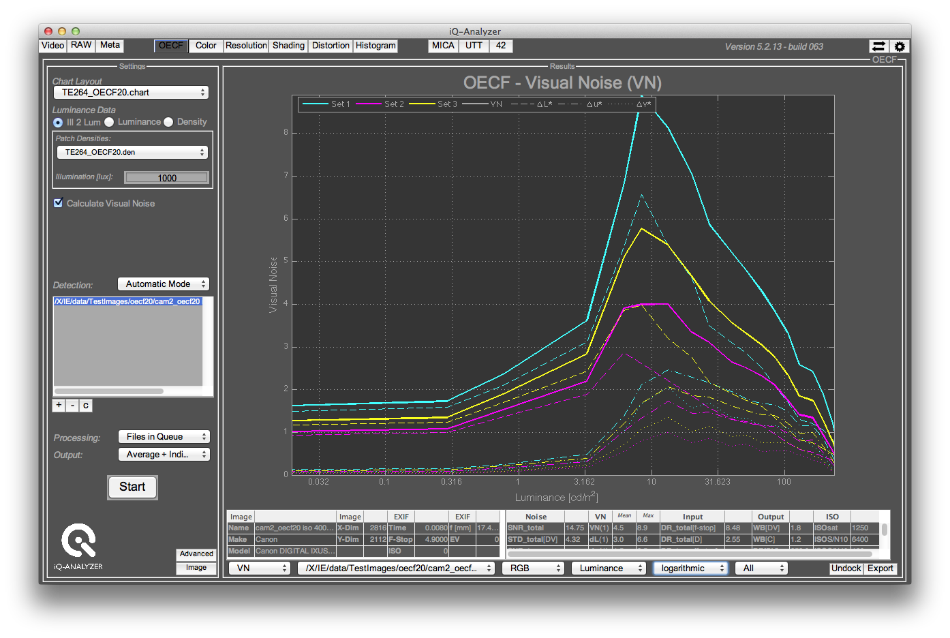Click the results table vertical scrollbar

click(x=885, y=530)
